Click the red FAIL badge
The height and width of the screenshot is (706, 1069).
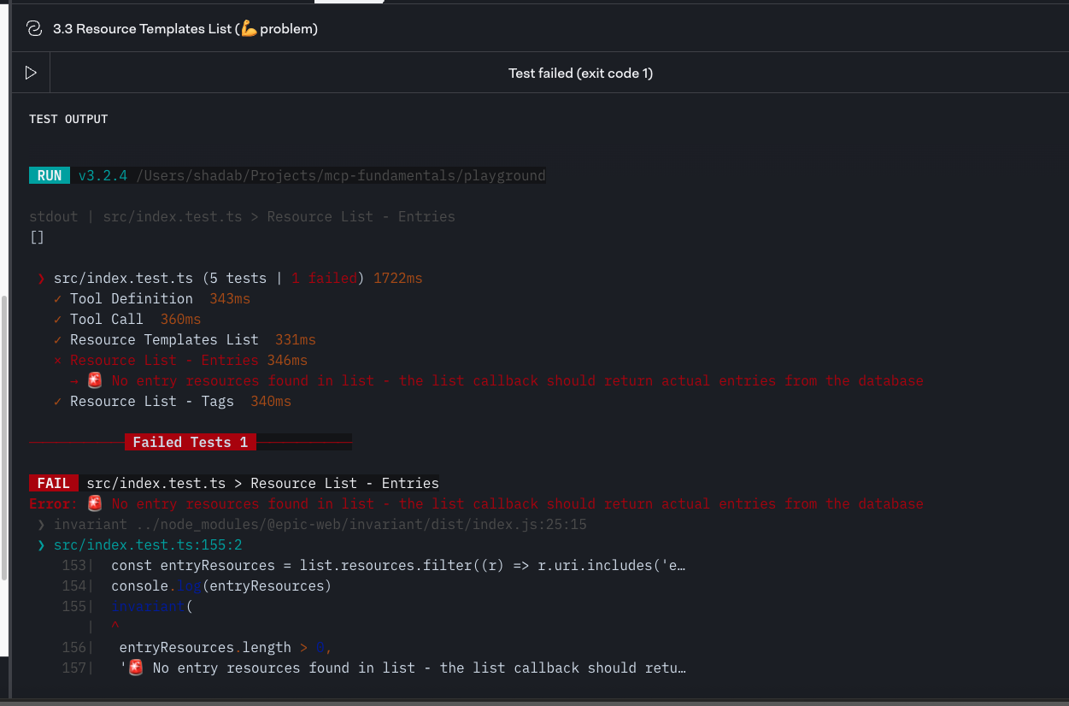tap(54, 483)
